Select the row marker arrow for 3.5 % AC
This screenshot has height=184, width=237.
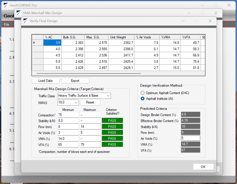coord(34,43)
